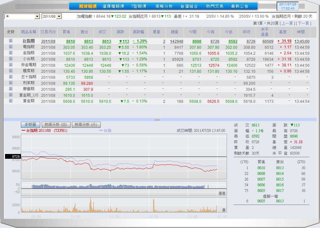Open trend chart icon for 五十指期 row
320x228 pixels.
click(11, 77)
